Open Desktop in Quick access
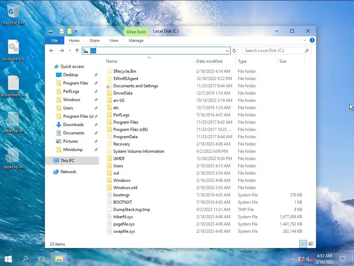The width and height of the screenshot is (354, 266). coord(71,75)
